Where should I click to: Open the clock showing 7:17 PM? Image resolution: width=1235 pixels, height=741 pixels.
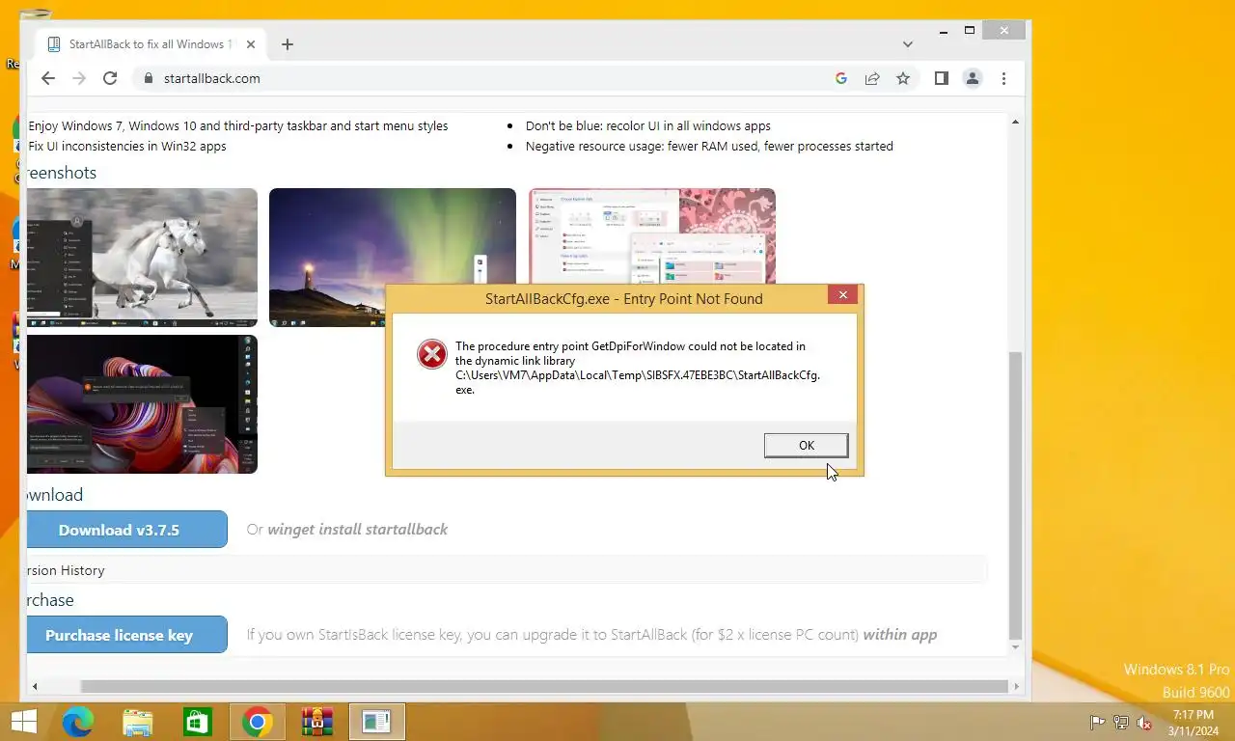(1194, 723)
